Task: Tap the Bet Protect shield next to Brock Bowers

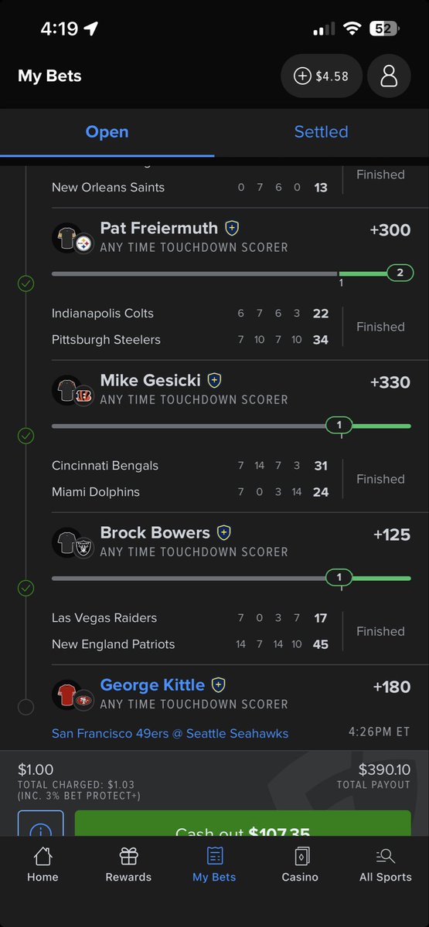Action: point(224,532)
